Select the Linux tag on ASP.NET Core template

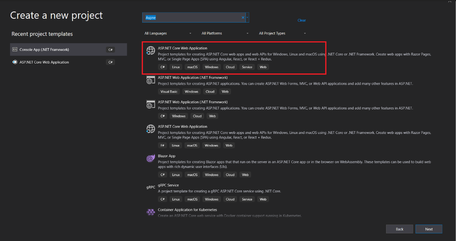tap(175, 67)
